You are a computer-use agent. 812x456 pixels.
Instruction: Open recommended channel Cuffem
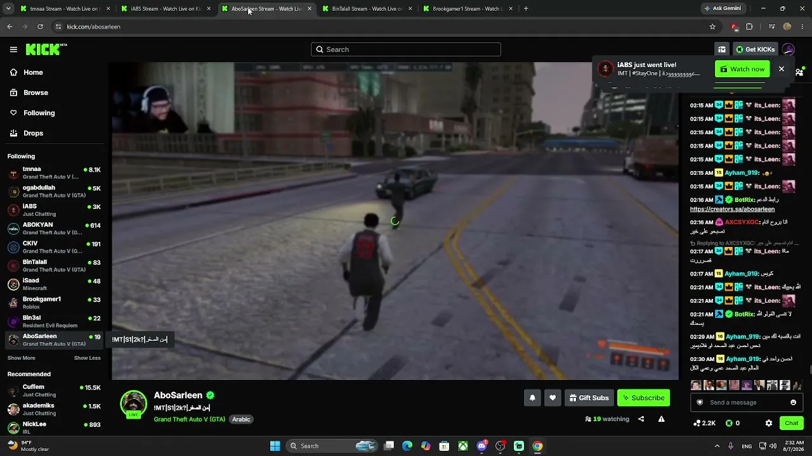pos(54,391)
